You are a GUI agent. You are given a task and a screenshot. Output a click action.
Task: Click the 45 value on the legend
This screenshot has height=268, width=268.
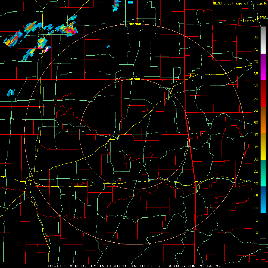(256, 123)
